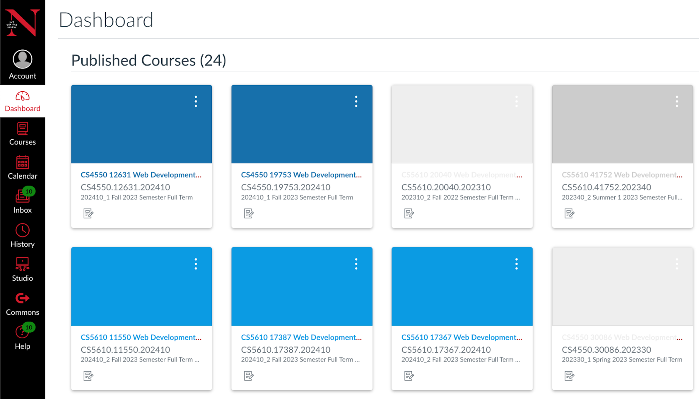Expand options menu on CS4550 19753 card

pos(356,101)
